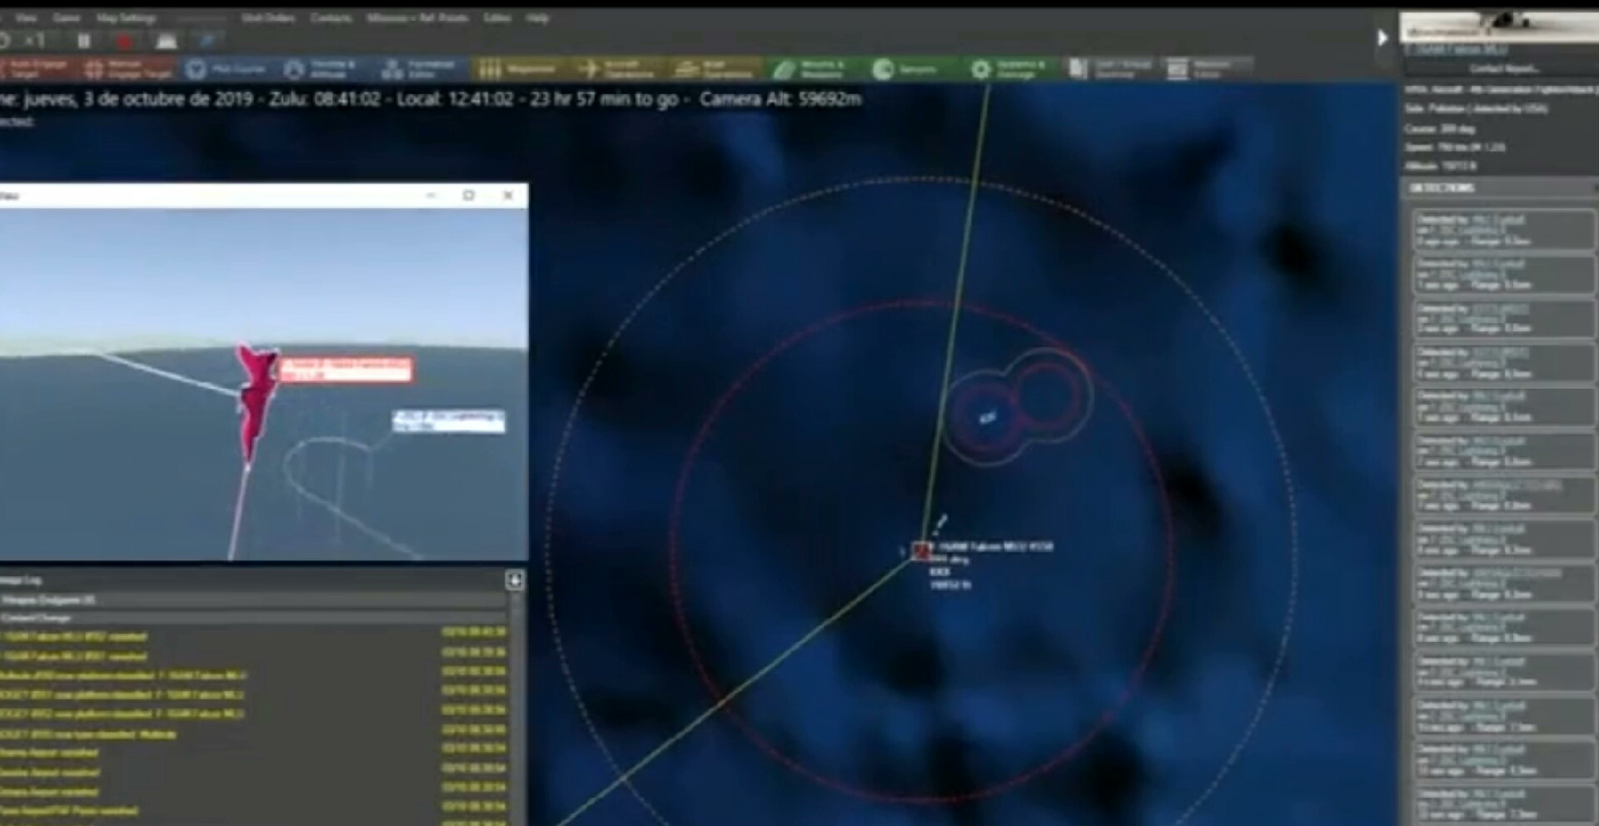
Task: Open Systems & Damage window
Action: (x=1009, y=68)
